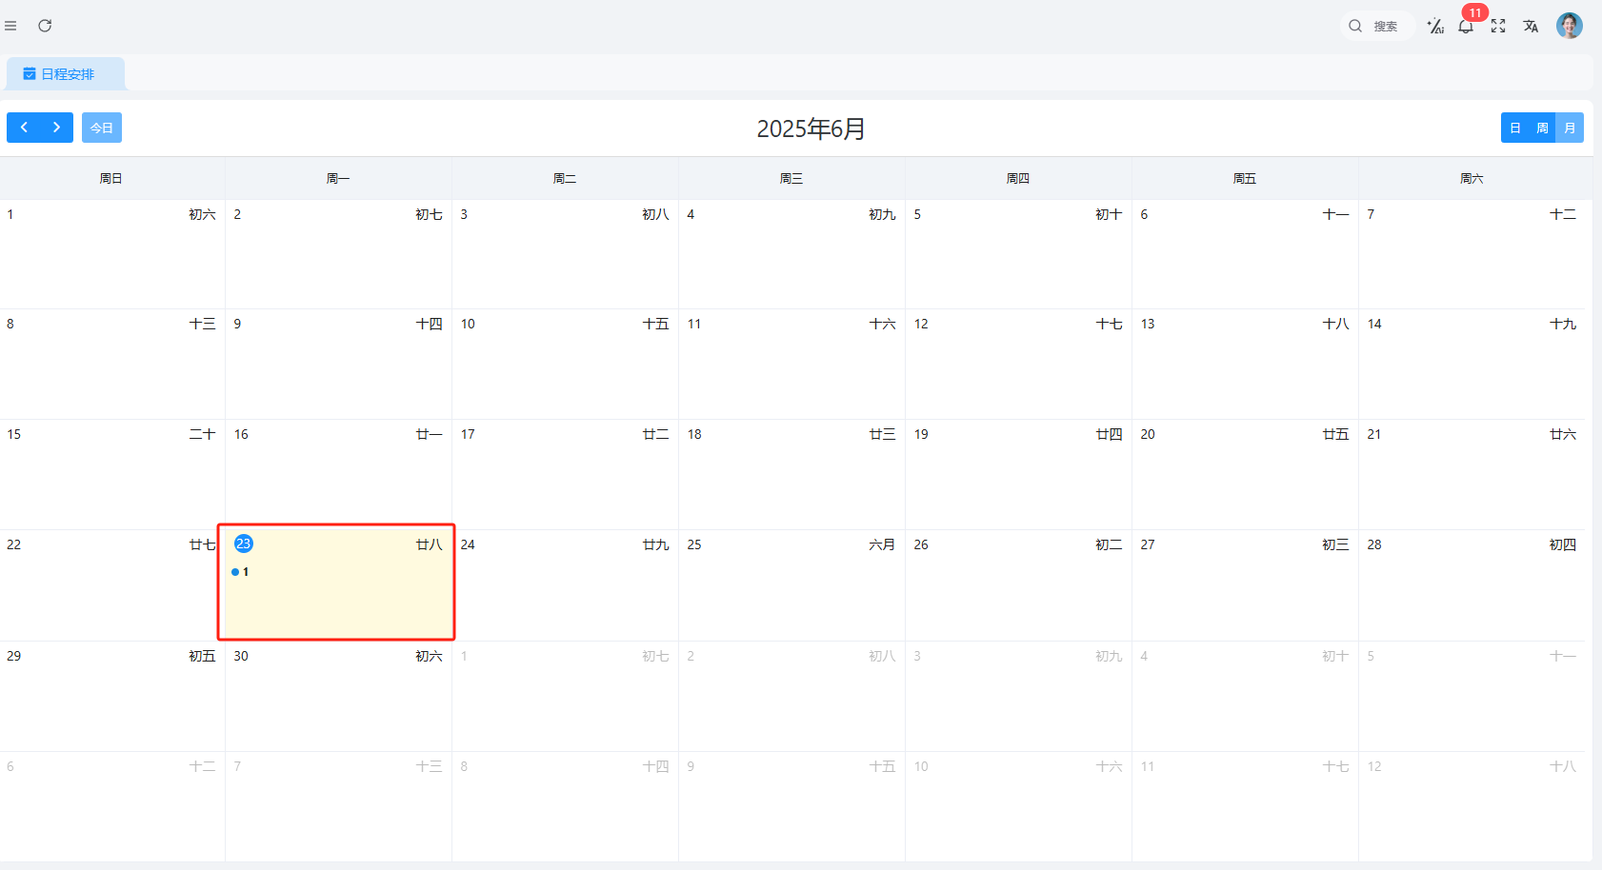Viewport: 1602px width, 870px height.
Task: Select date 30 in the calendar
Action: click(x=241, y=656)
